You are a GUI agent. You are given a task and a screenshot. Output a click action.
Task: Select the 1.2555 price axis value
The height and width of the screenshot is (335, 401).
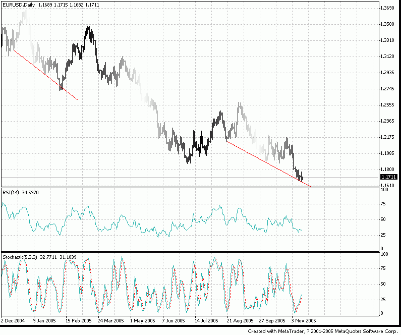387,105
